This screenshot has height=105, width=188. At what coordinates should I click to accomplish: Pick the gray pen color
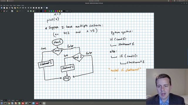pos(49,11)
